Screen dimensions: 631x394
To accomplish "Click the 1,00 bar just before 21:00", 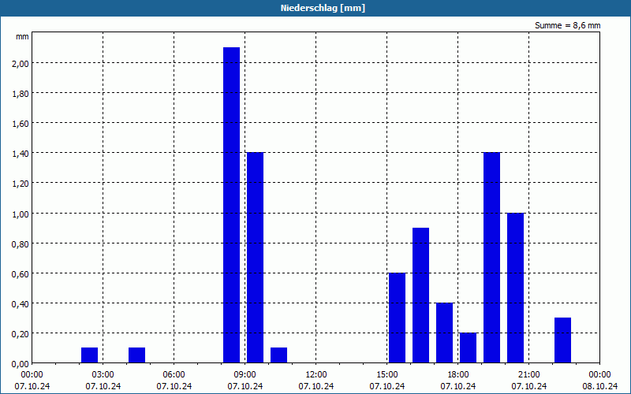I will 516,288.
